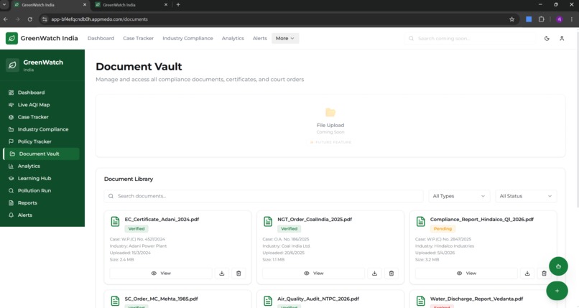This screenshot has width=579, height=308.
Task: Open the chatbot floating button
Action: point(558,266)
